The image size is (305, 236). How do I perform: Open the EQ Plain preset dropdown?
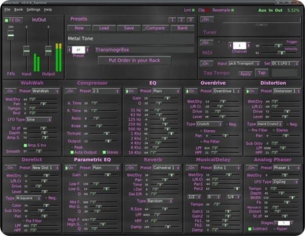tap(166, 91)
